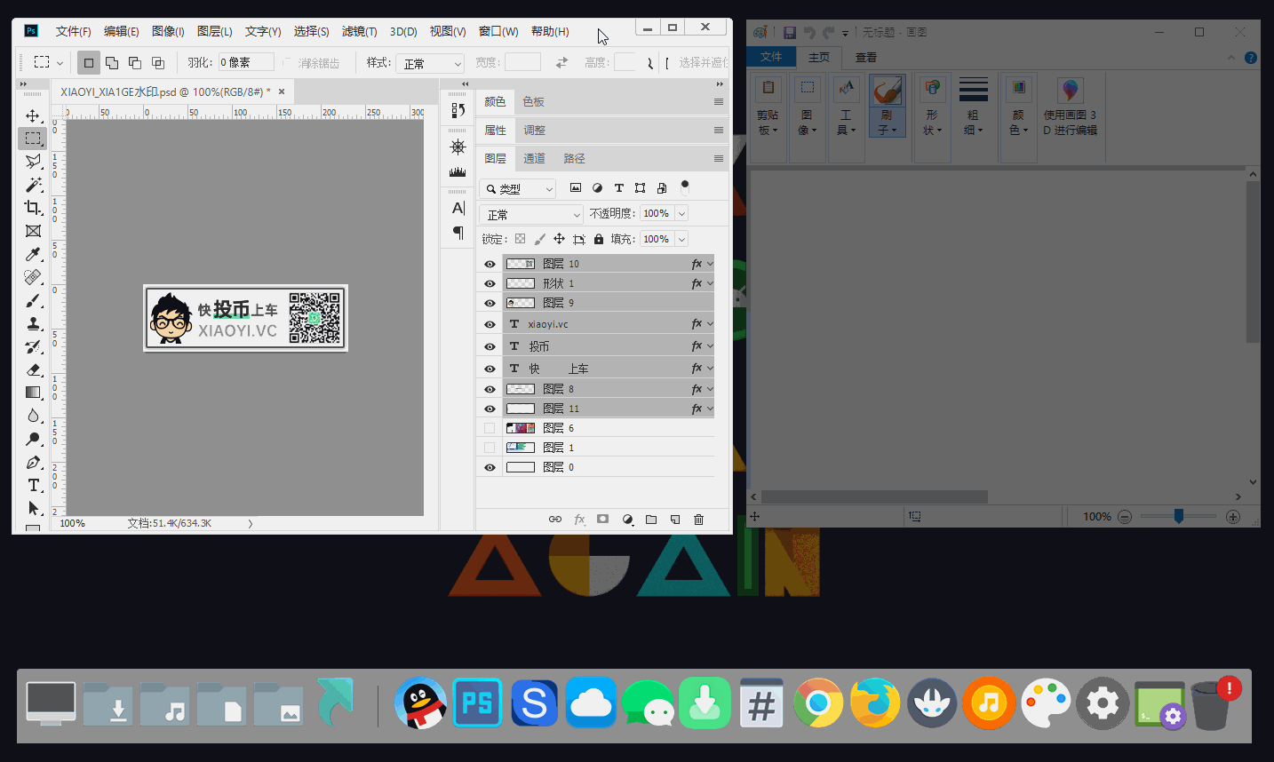Switch to the 调整 adjustments tab
1274x762 pixels.
[x=534, y=130]
